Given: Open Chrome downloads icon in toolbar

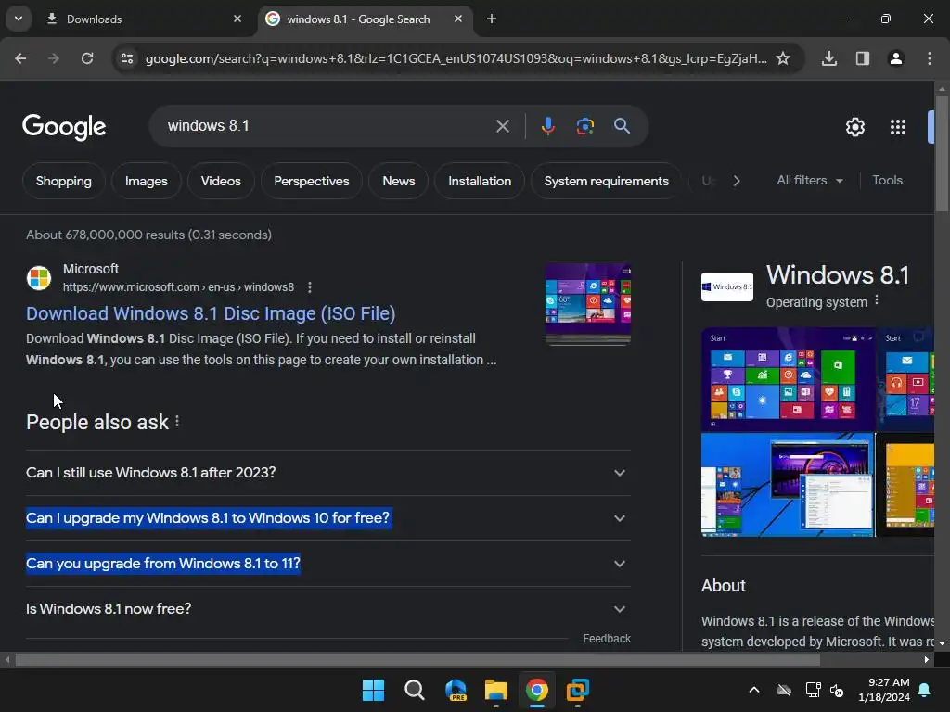Looking at the screenshot, I should (828, 58).
